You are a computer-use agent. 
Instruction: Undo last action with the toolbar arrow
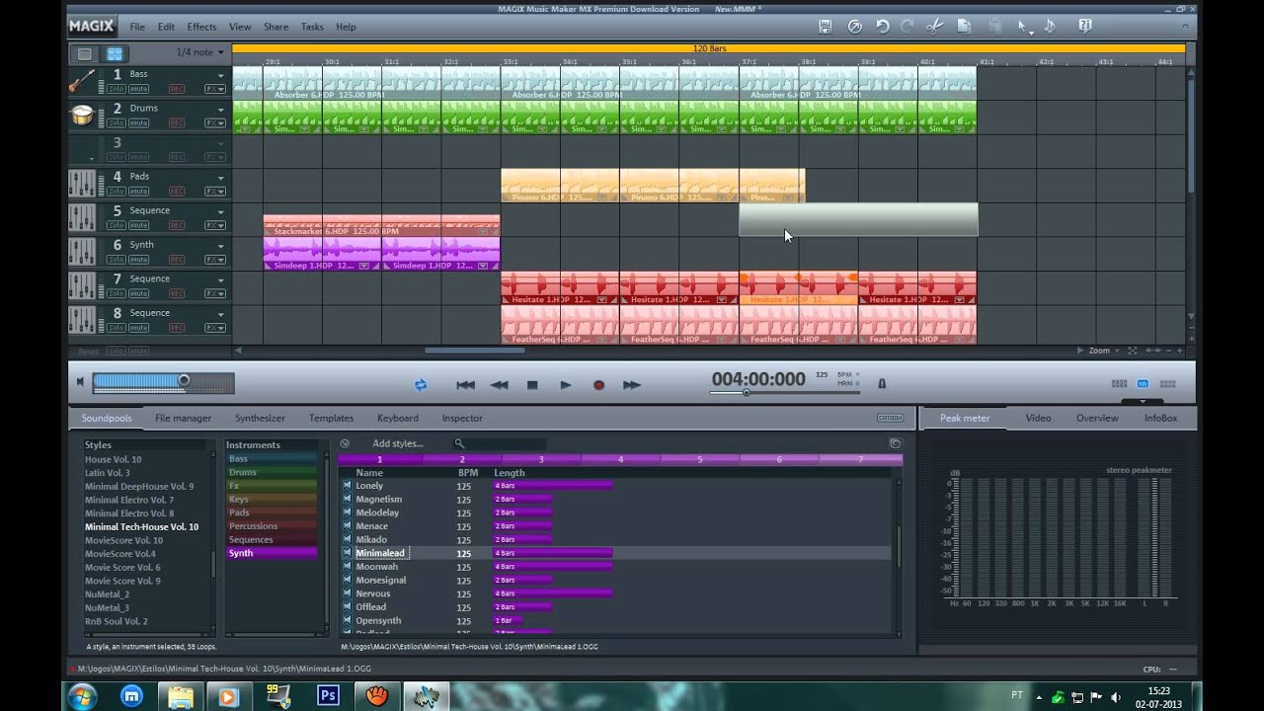click(882, 27)
